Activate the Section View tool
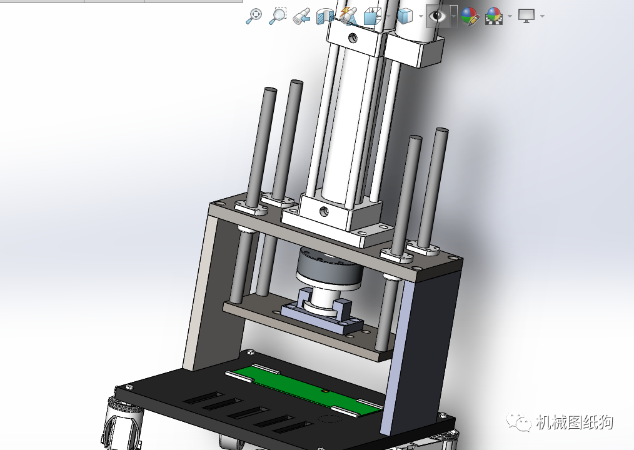This screenshot has width=634, height=450. (325, 16)
